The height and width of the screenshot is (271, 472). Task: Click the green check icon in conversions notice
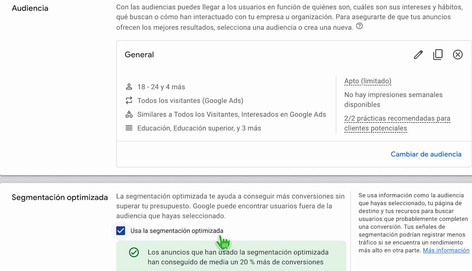click(x=134, y=252)
